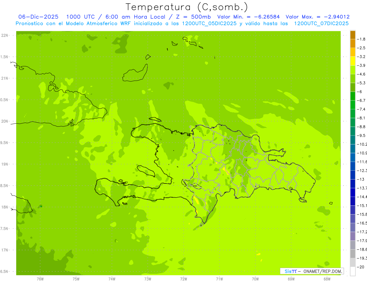Pick the lime swatch between -3.9 and -4.6
The image size is (367, 283).
[x=353, y=70]
